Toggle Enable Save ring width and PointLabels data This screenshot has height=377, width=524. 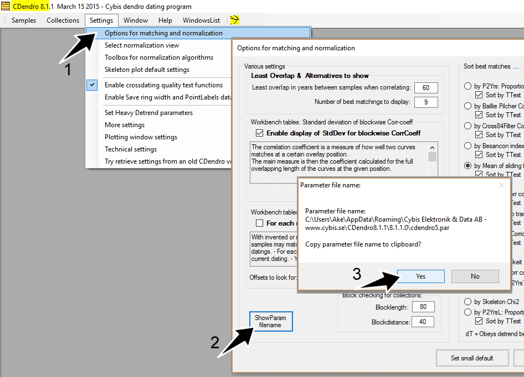[x=158, y=97]
